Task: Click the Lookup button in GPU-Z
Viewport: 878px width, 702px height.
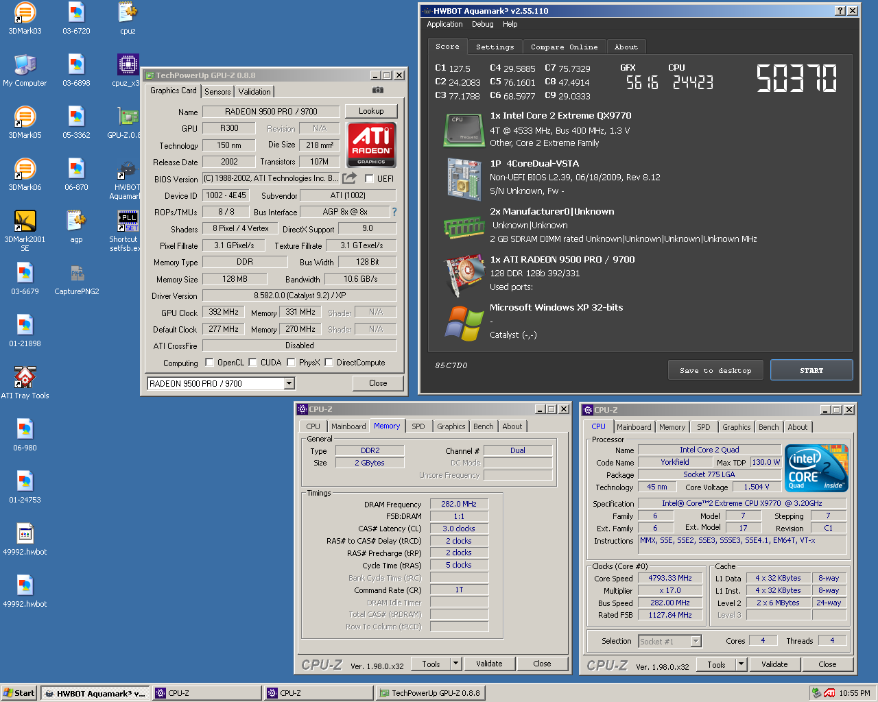Action: click(371, 111)
